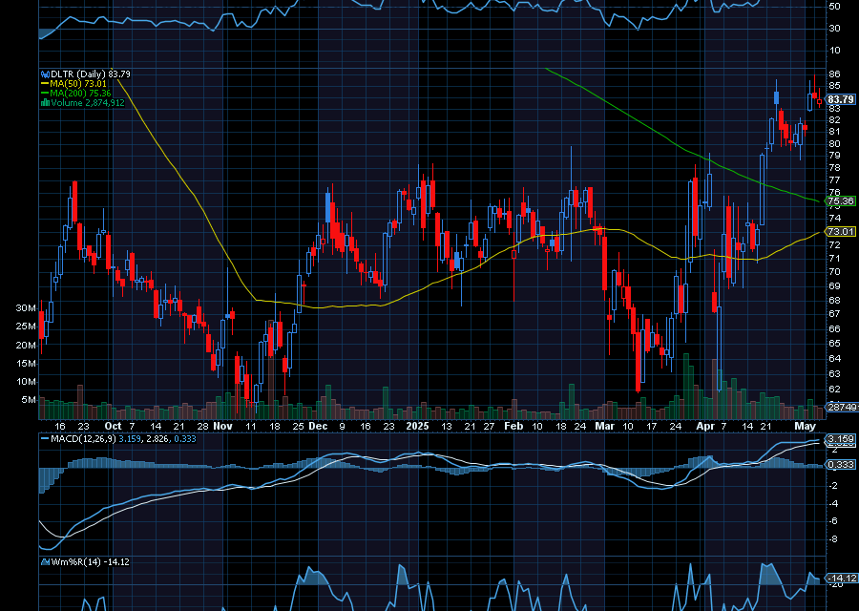Select the yellow 73.01 MA(50) price tag

click(x=840, y=232)
